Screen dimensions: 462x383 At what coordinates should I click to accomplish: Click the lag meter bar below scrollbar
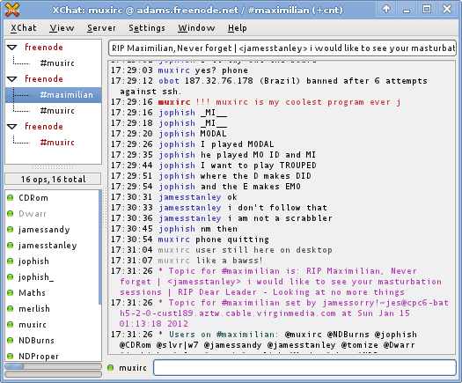tap(53, 374)
